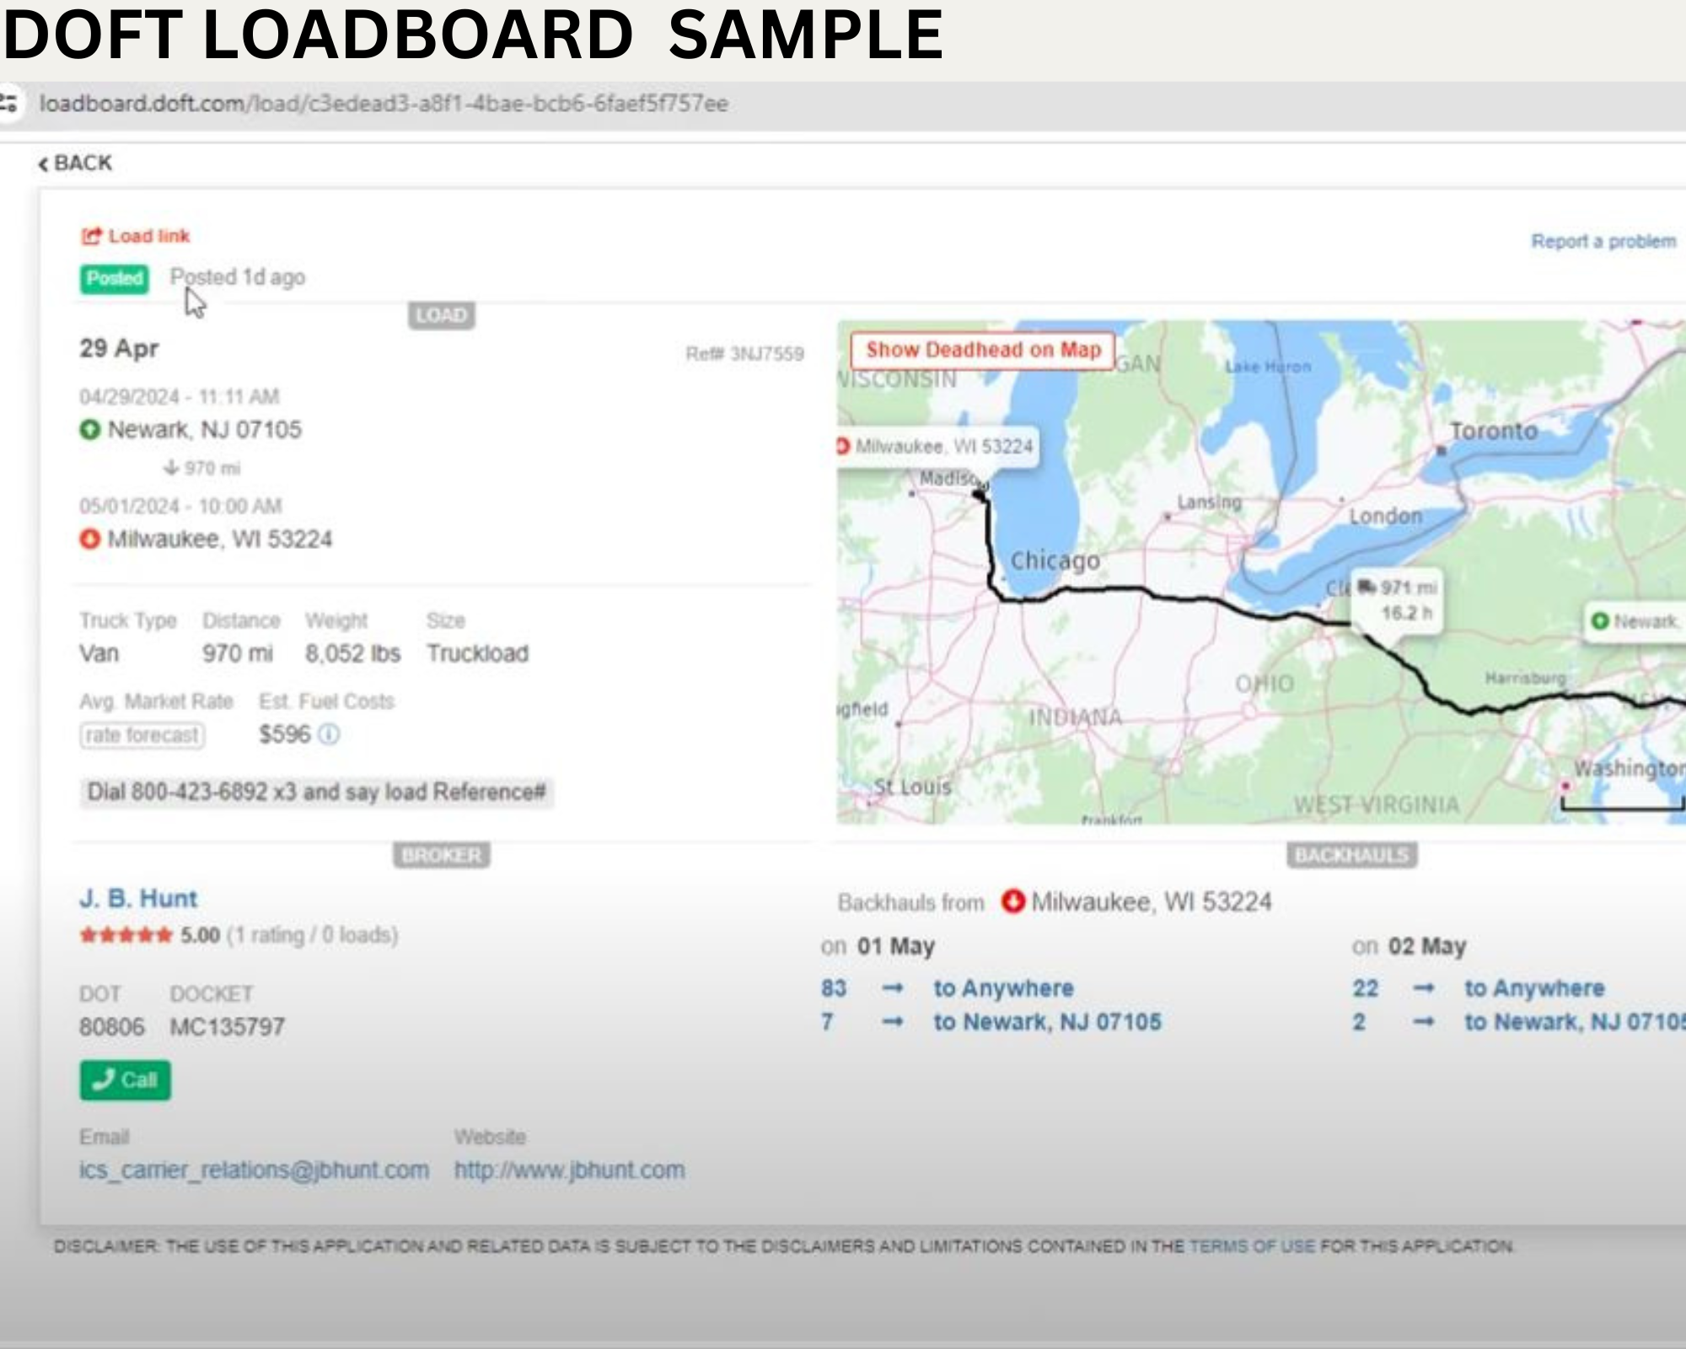
Task: Click the truck distance marker on map
Action: pos(1397,599)
